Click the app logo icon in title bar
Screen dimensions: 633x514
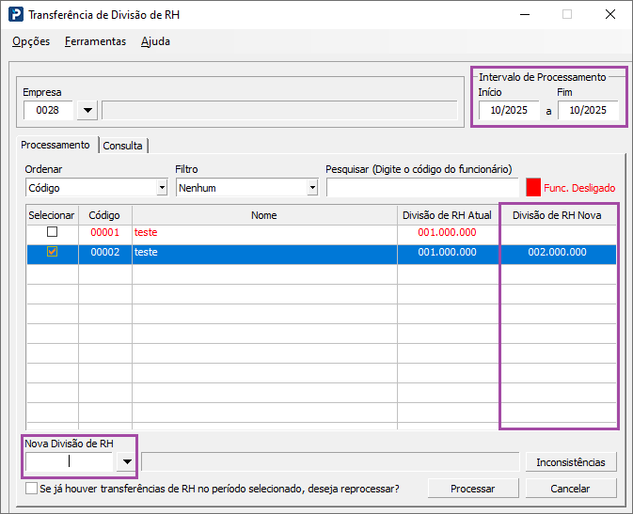(16, 15)
